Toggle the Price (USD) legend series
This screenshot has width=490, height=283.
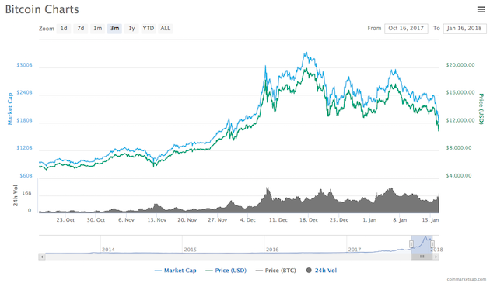pyautogui.click(x=226, y=271)
